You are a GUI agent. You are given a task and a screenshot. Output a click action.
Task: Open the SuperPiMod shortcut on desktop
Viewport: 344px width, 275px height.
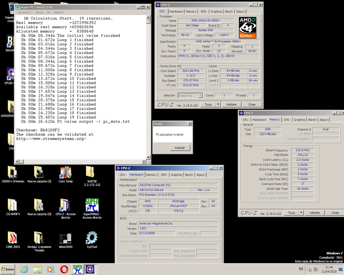[92, 208]
